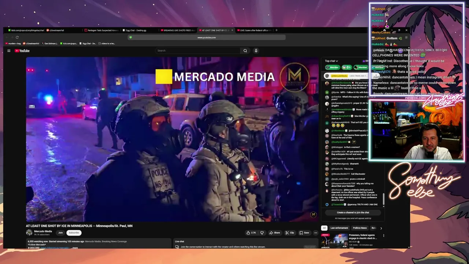Image resolution: width=469 pixels, height=264 pixels.
Task: Expand the Top chat dropdown
Action: click(x=331, y=61)
